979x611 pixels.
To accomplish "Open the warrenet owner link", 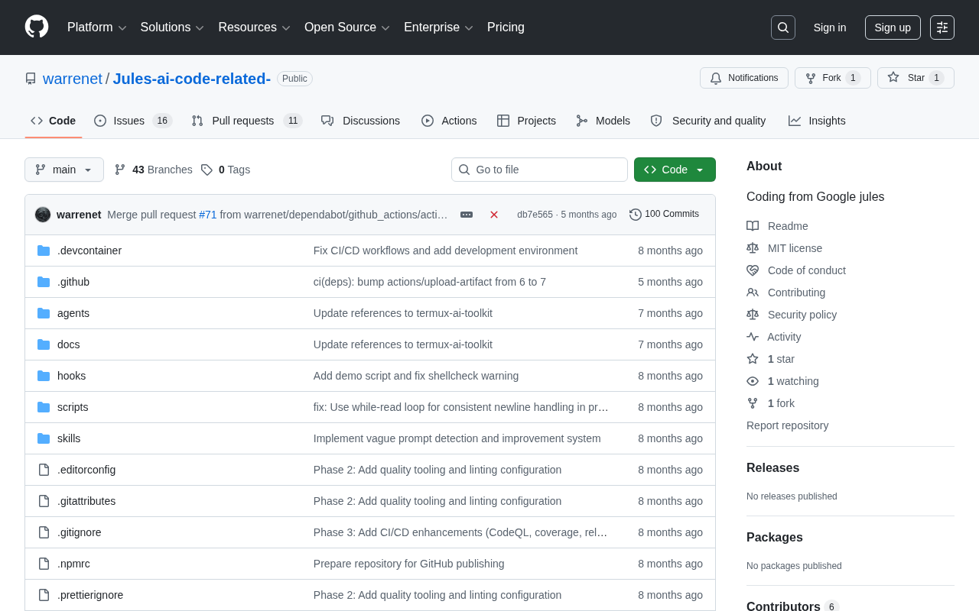I will pyautogui.click(x=73, y=79).
